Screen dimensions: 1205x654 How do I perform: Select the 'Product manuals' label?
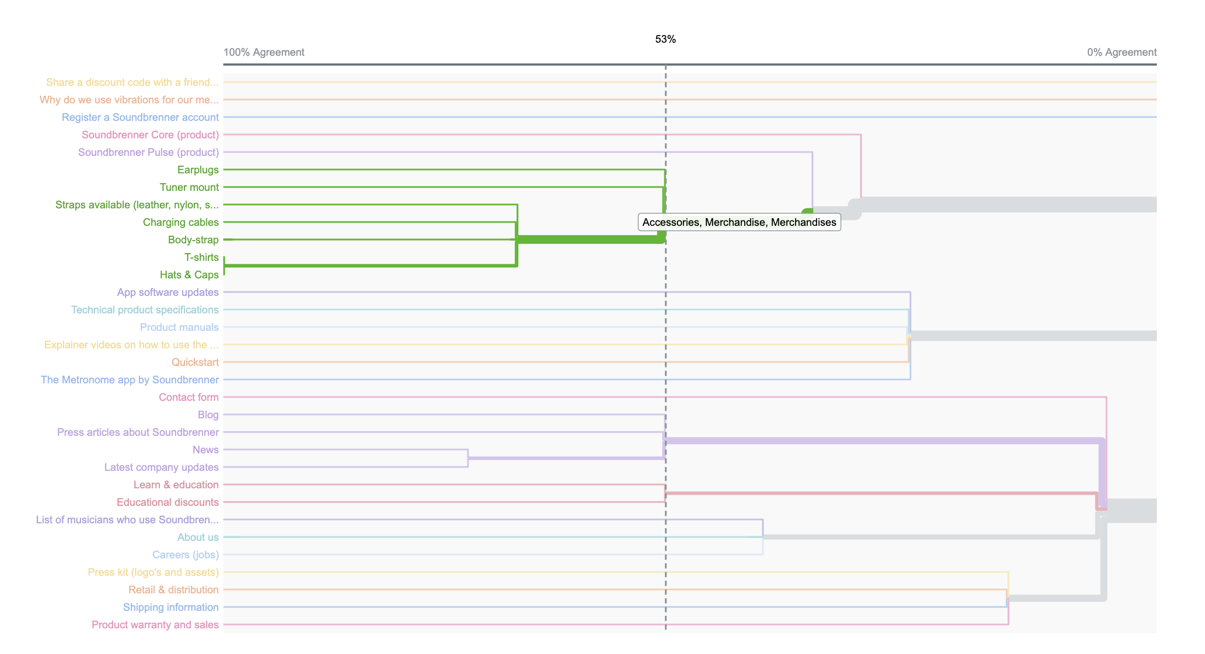[179, 327]
